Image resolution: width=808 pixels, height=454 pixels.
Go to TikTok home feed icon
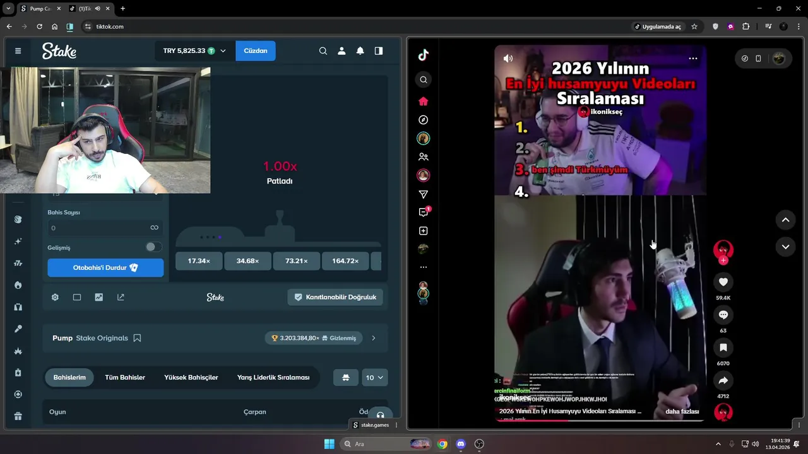pyautogui.click(x=424, y=101)
